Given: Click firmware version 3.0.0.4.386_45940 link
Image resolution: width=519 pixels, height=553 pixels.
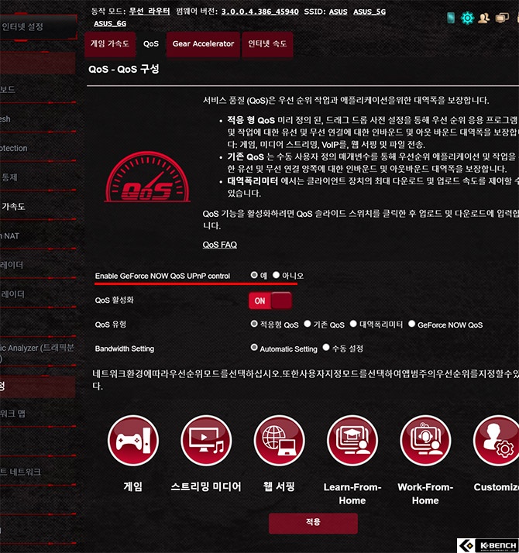Looking at the screenshot, I should tap(260, 12).
